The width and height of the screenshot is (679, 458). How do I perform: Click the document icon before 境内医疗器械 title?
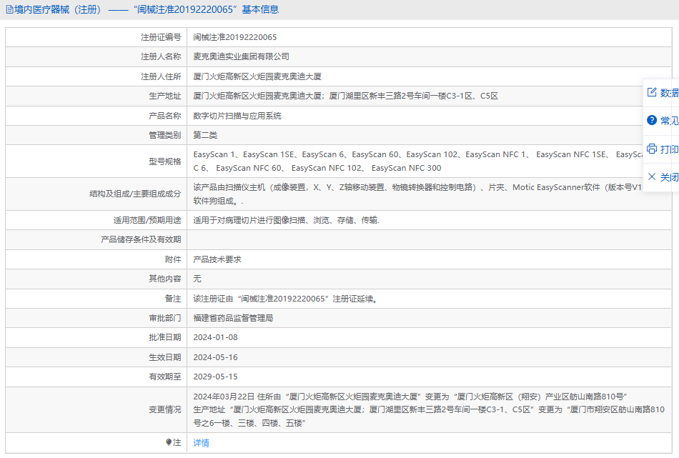tap(9, 9)
